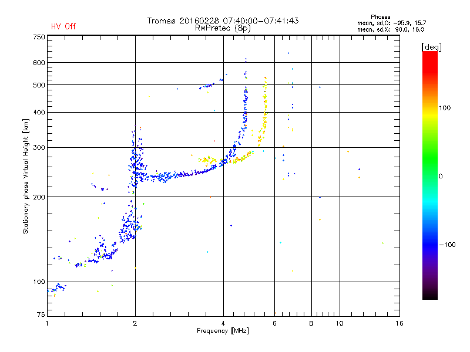Click the y-axis label '300'
Screen dimensions: 470x352
tap(39, 147)
